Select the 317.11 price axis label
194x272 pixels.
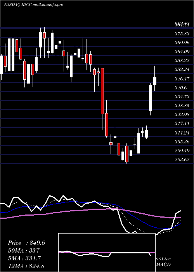click(182, 124)
